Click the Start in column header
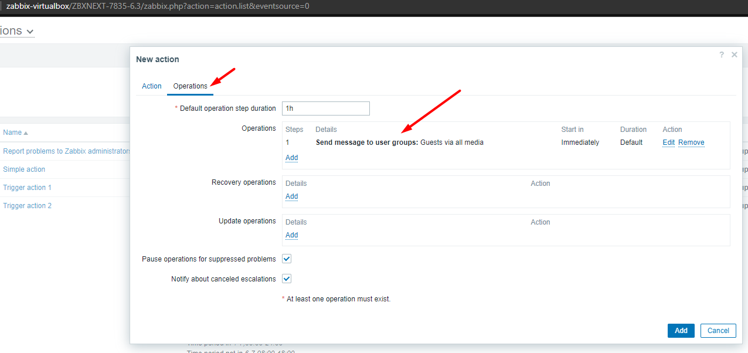Viewport: 748px width, 353px height. click(x=573, y=130)
